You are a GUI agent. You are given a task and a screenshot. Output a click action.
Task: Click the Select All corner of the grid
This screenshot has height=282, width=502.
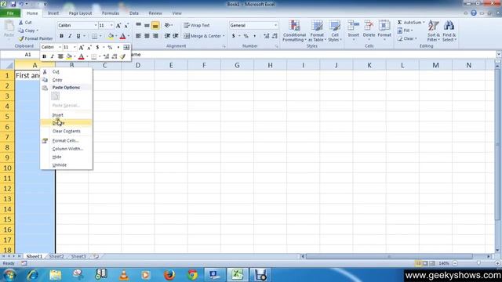[x=7, y=65]
